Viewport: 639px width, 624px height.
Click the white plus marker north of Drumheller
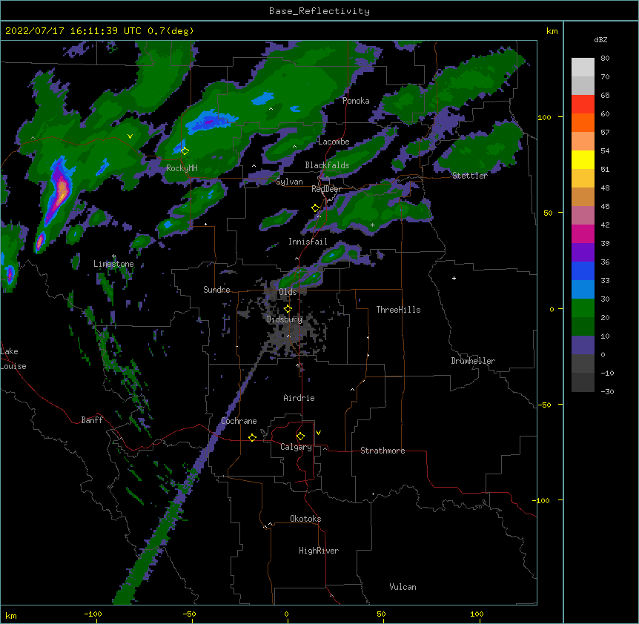coord(454,278)
